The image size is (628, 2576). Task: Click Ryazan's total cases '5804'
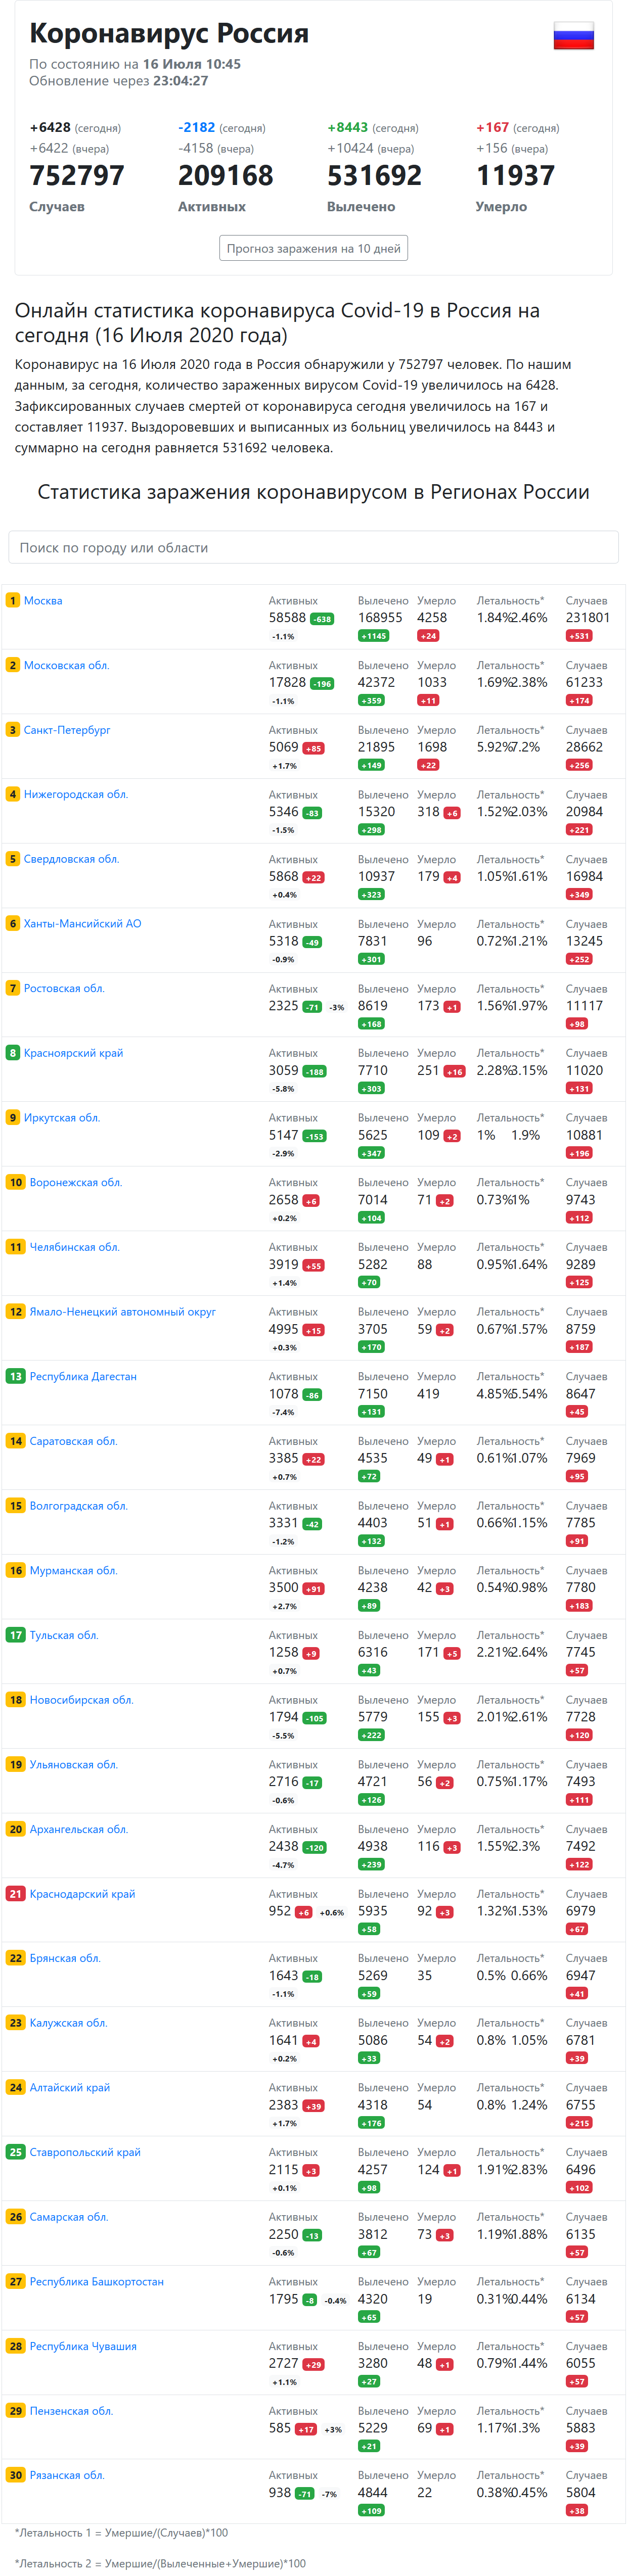click(581, 2493)
